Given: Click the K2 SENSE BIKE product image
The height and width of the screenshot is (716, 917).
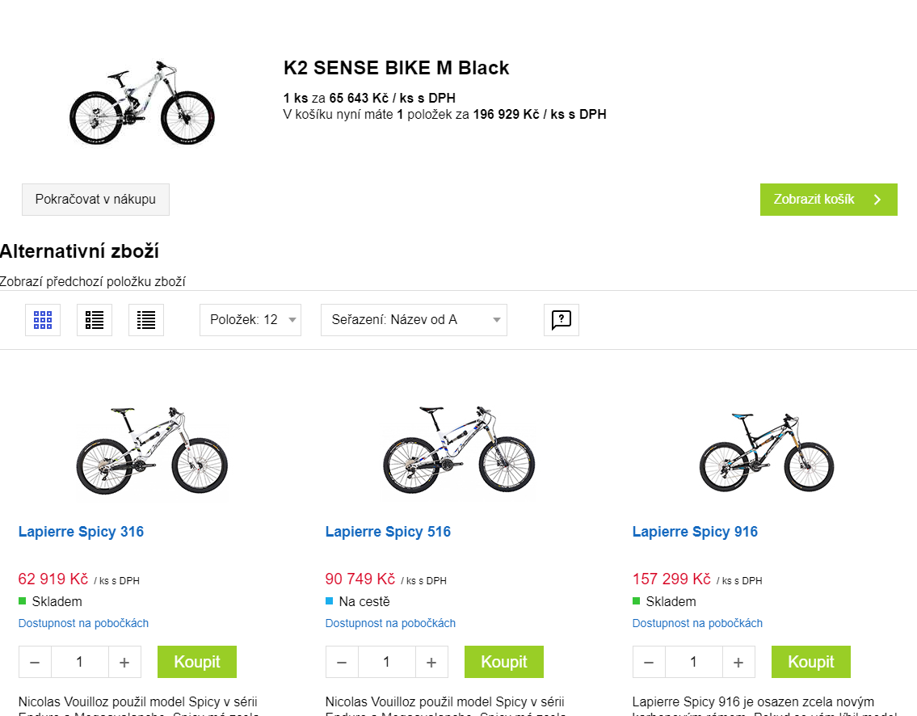Looking at the screenshot, I should point(142,103).
